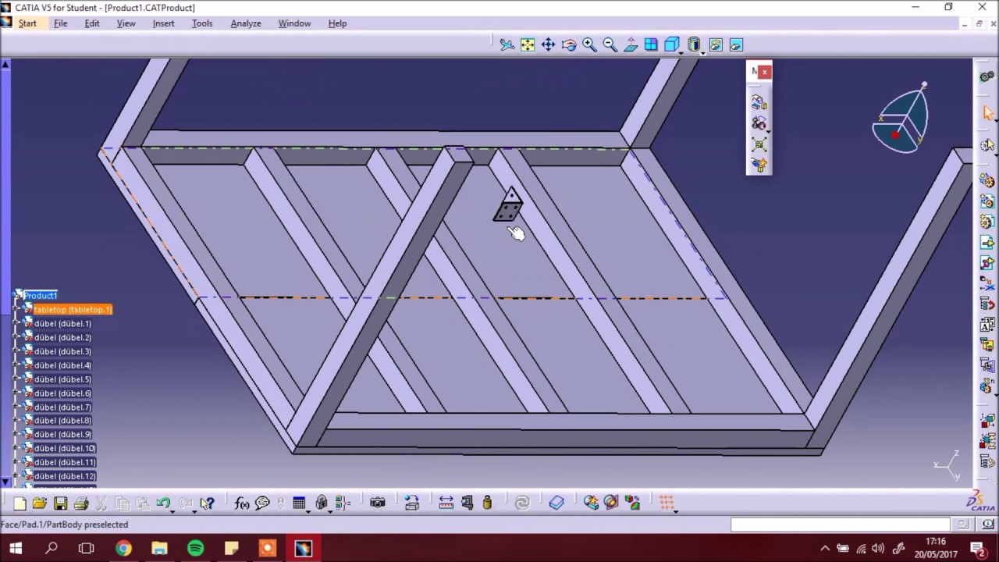Open Chrome from the Windows taskbar
999x562 pixels.
[123, 549]
